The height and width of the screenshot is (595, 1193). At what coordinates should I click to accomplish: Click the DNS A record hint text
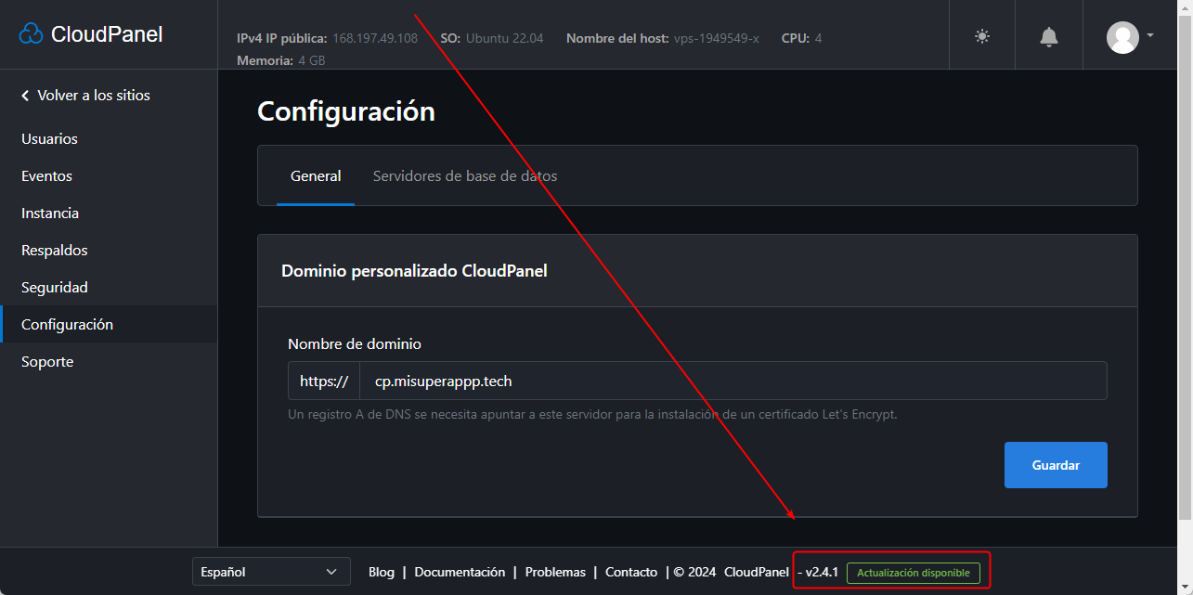click(x=592, y=415)
